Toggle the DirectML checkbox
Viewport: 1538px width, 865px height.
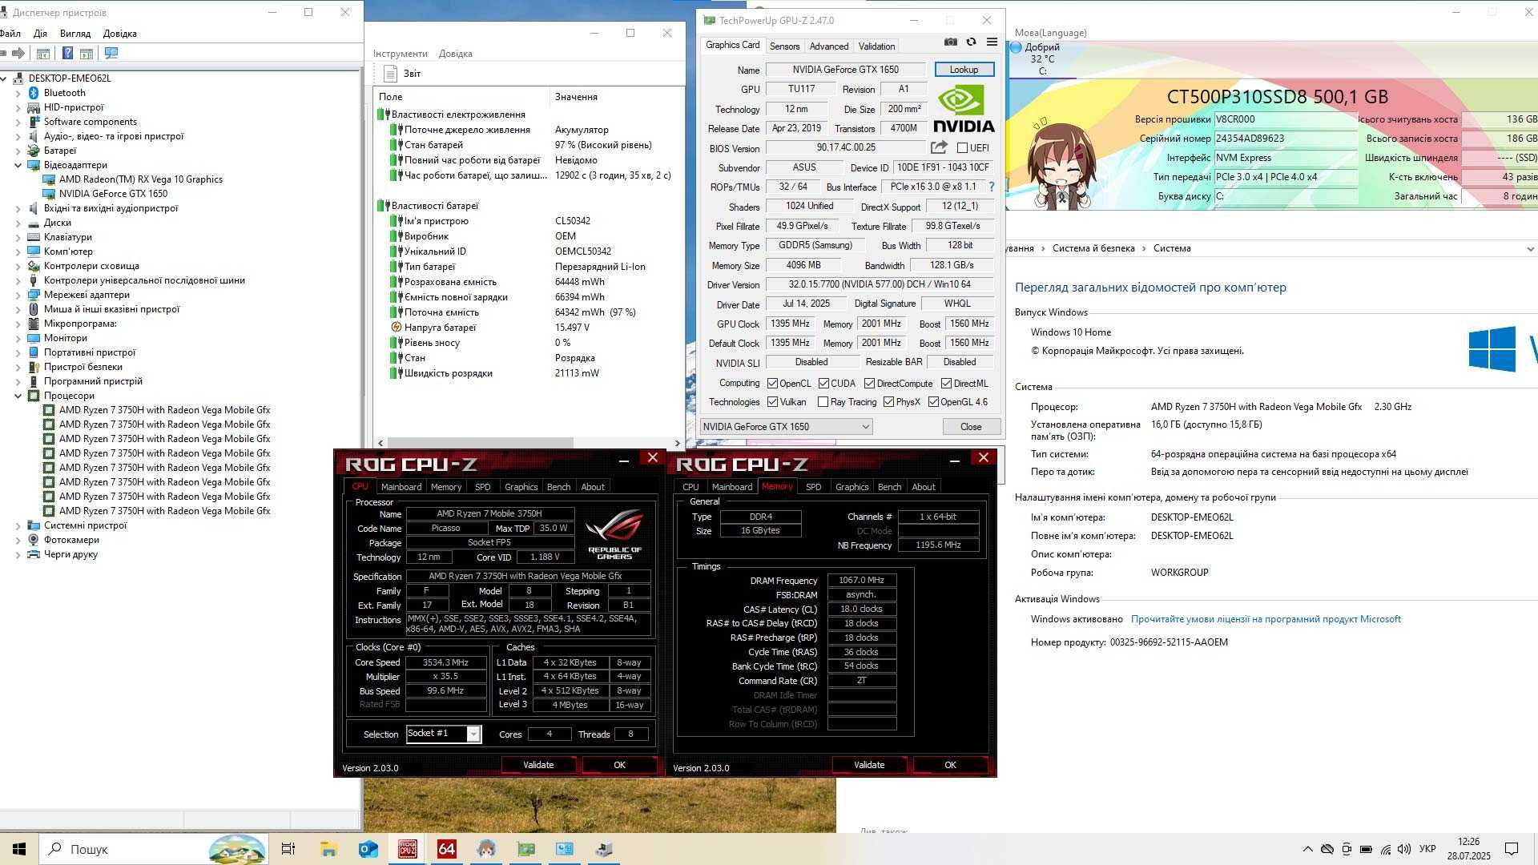946,384
